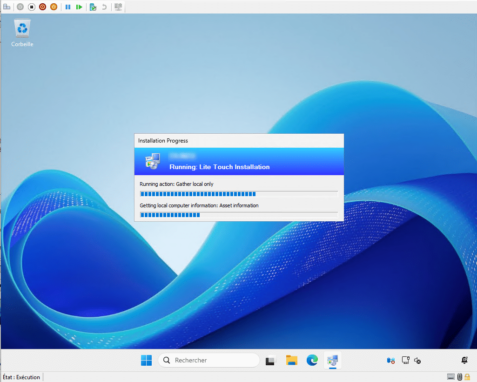The image size is (477, 382).
Task: Click the network status tray icon
Action: click(x=405, y=360)
